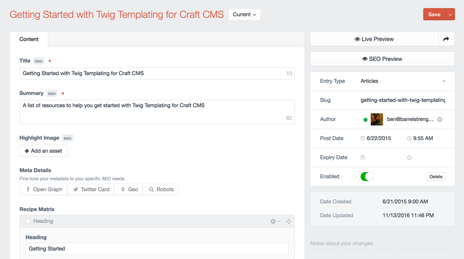Click the Expiry Date calendar icon

pyautogui.click(x=362, y=158)
